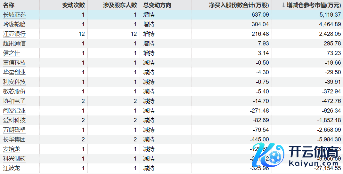The height and width of the screenshot is (174, 343).
Task: Open the 敏芯股份 stock link
Action: click(x=14, y=91)
